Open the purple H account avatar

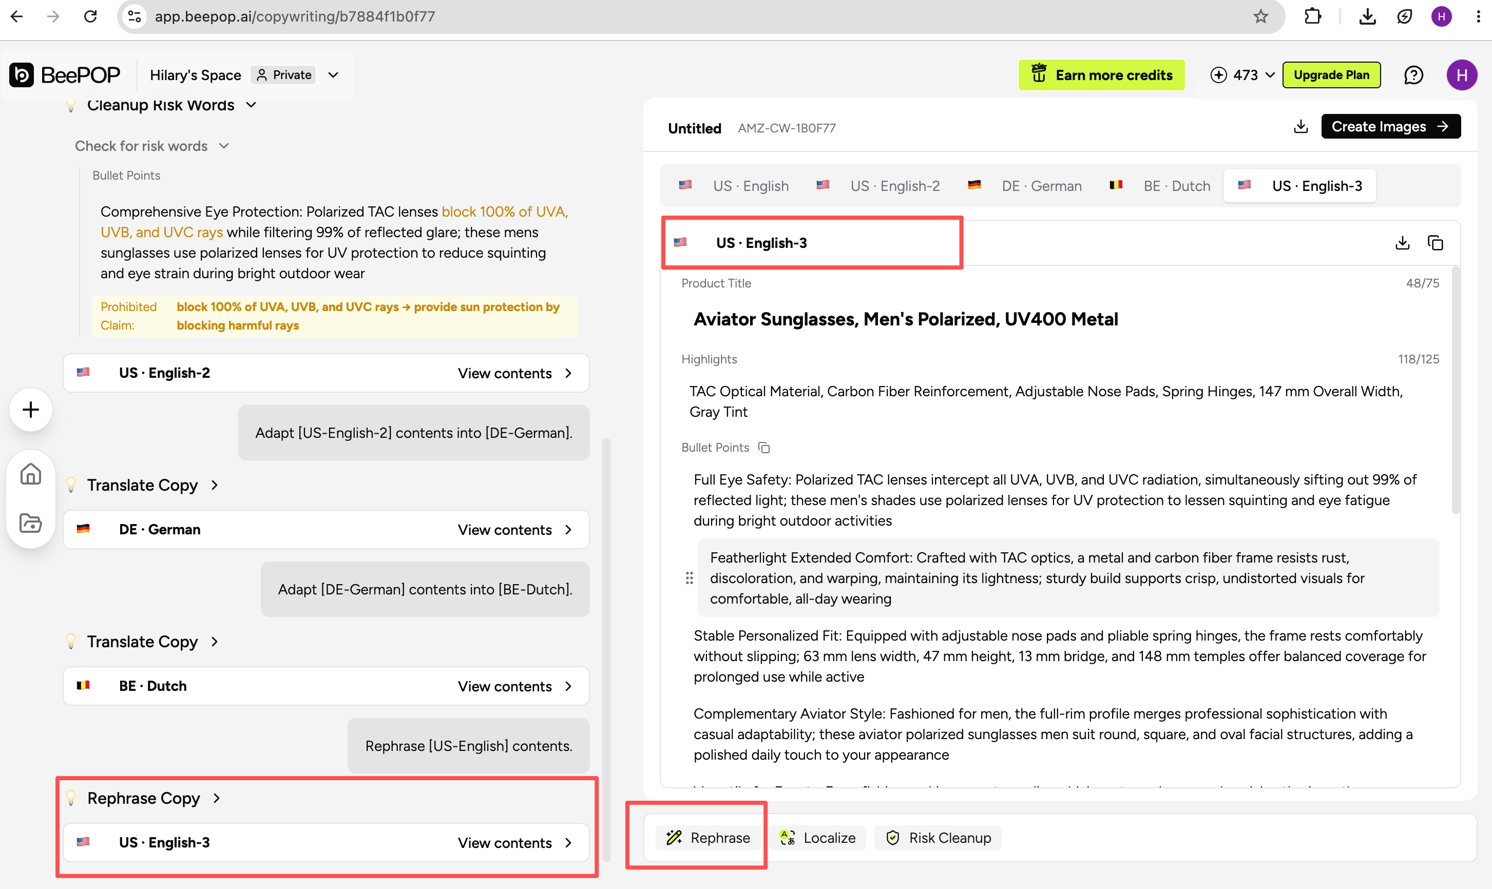click(1461, 75)
